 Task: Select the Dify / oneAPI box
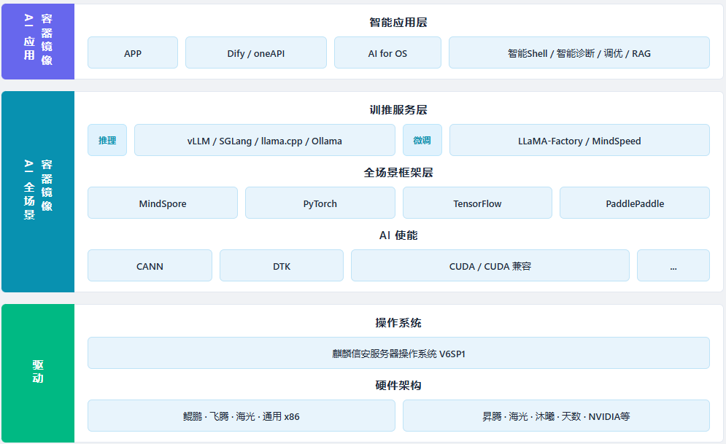256,52
